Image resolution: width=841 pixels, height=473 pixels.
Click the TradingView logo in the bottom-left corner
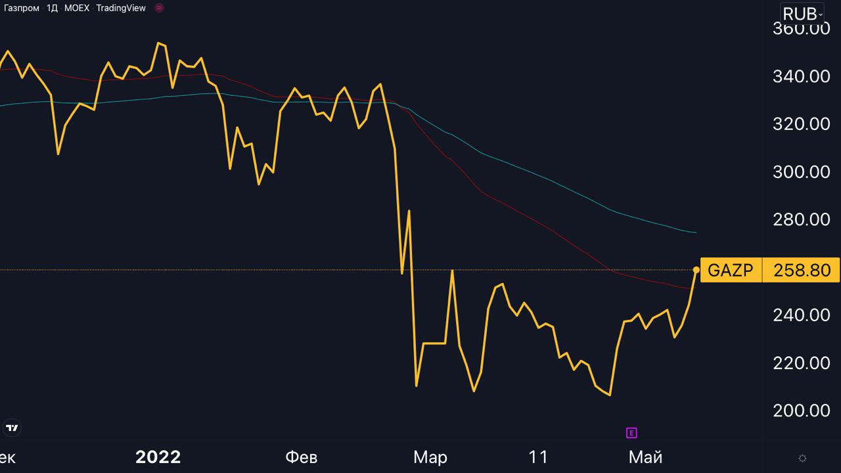coord(12,428)
